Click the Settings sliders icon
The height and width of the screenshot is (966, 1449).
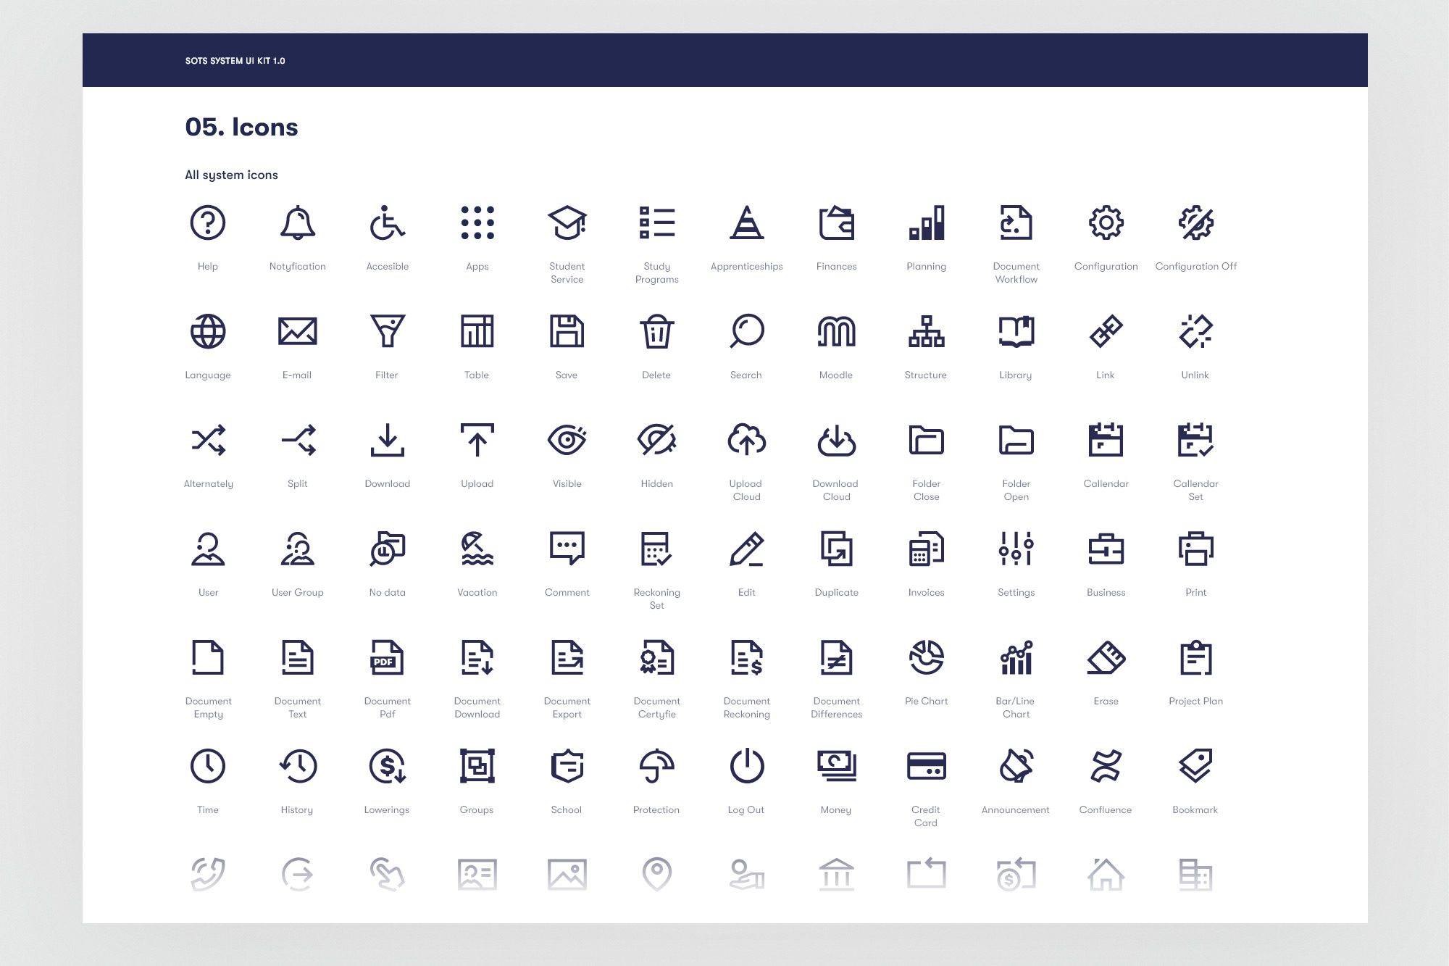(1016, 549)
